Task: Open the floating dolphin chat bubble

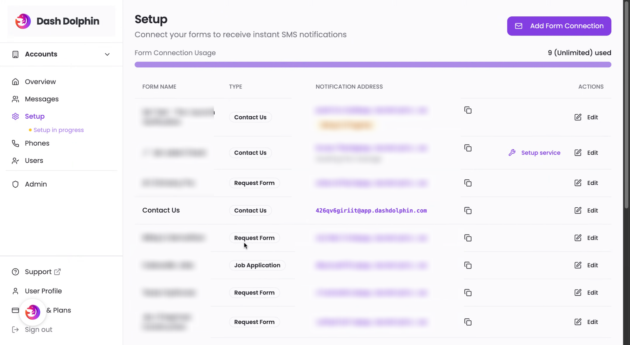Action: pyautogui.click(x=32, y=312)
